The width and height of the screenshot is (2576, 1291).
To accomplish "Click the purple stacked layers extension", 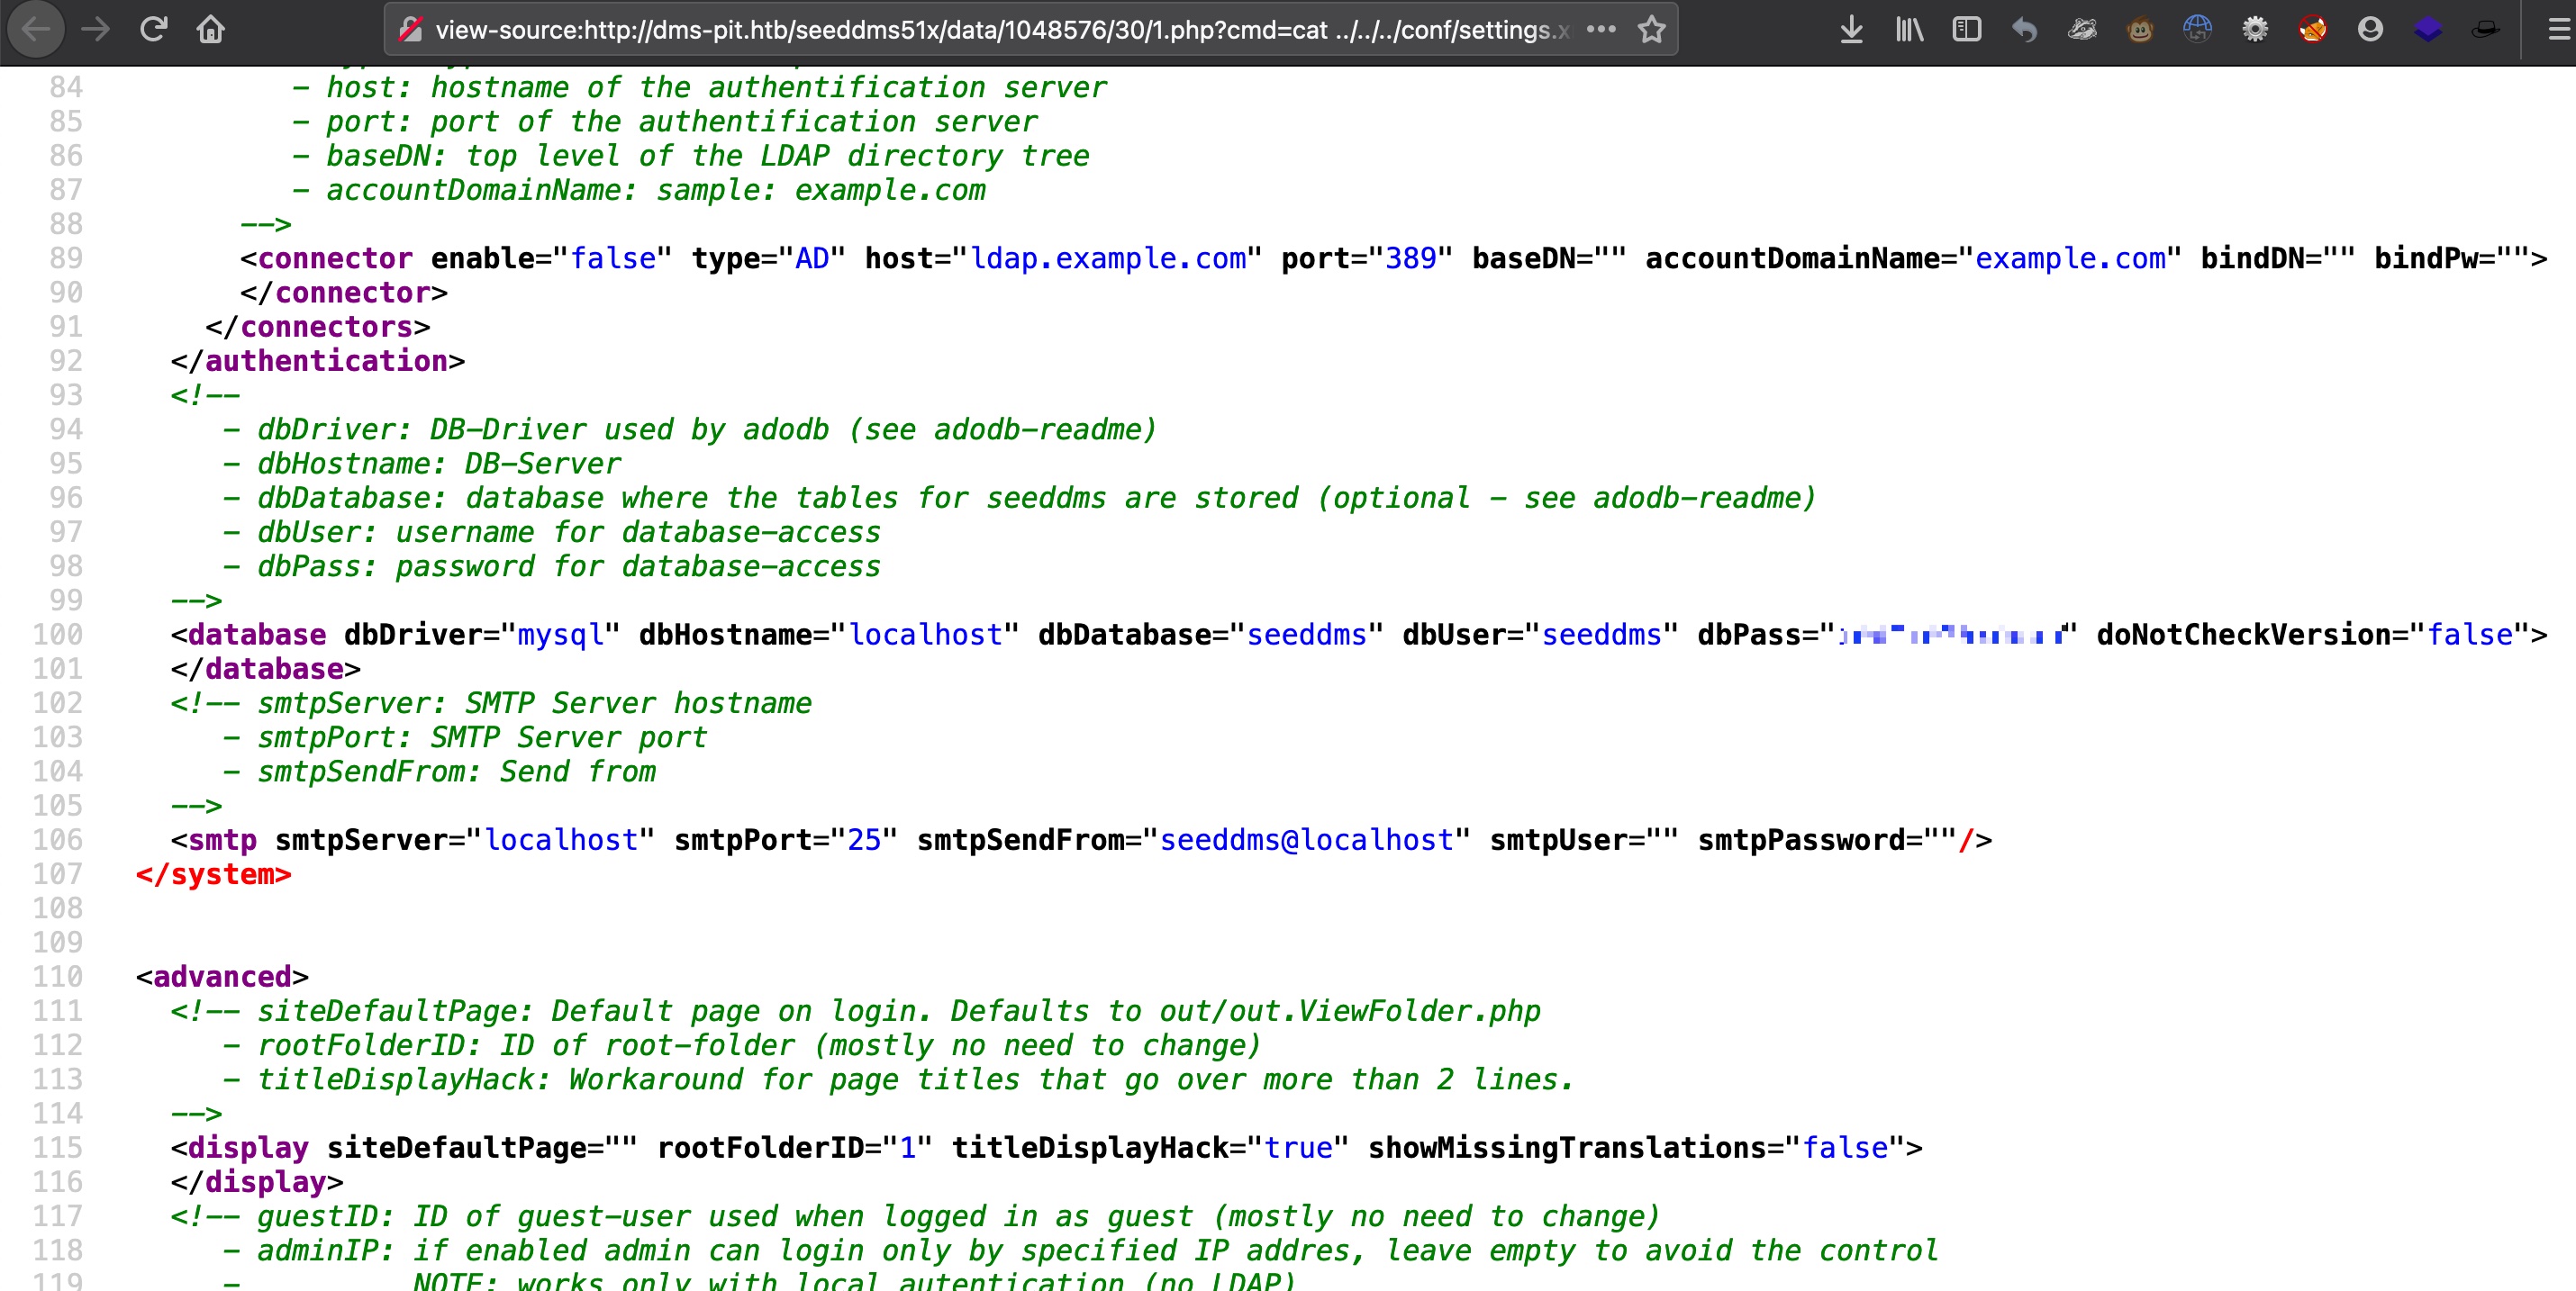I will point(2428,29).
